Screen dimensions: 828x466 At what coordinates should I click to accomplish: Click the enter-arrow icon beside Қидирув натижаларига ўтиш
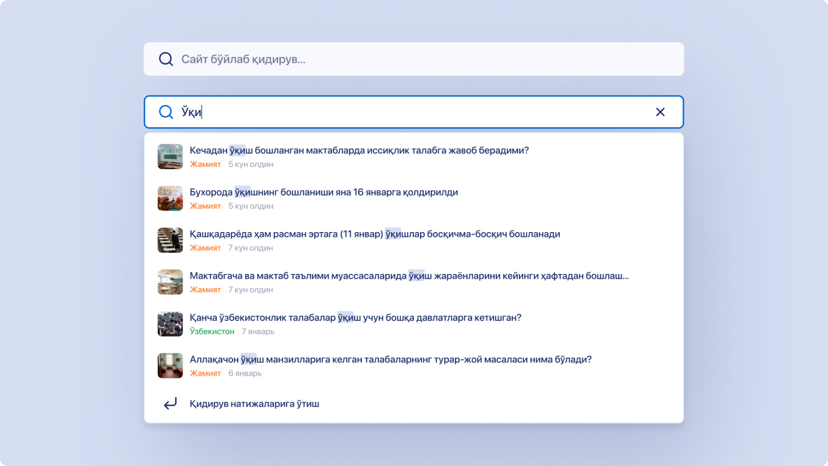170,404
